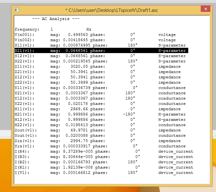Image resolution: width=216 pixels, height=192 pixels.
Task: Select the H12(v1) H-parameter row
Action: tap(100, 120)
